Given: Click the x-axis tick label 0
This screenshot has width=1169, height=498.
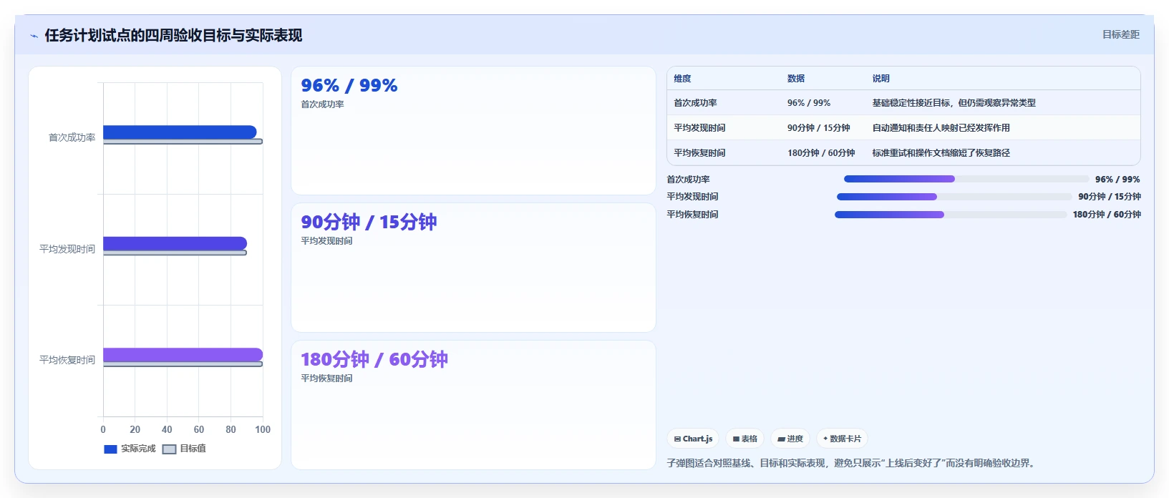Looking at the screenshot, I should pyautogui.click(x=103, y=430).
